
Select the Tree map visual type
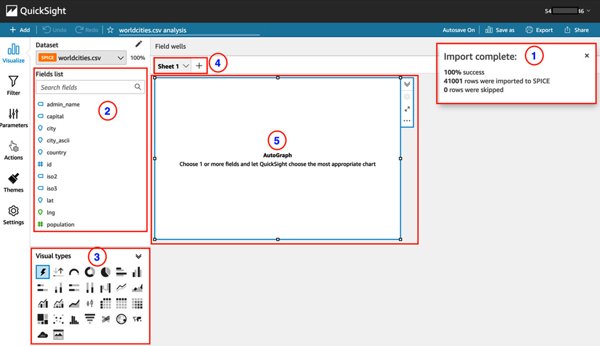click(x=43, y=319)
